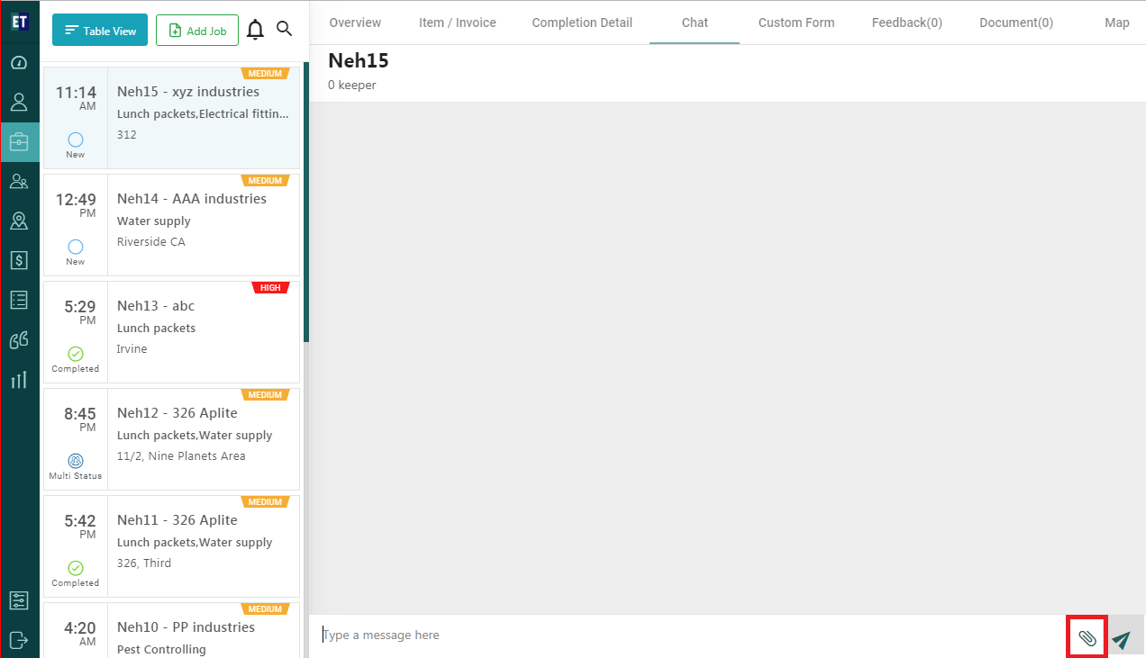Open the bar chart analytics sidebar icon
The width and height of the screenshot is (1146, 658).
pyautogui.click(x=19, y=379)
